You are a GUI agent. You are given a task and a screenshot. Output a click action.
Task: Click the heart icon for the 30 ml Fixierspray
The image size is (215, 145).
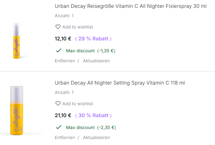click(x=58, y=27)
